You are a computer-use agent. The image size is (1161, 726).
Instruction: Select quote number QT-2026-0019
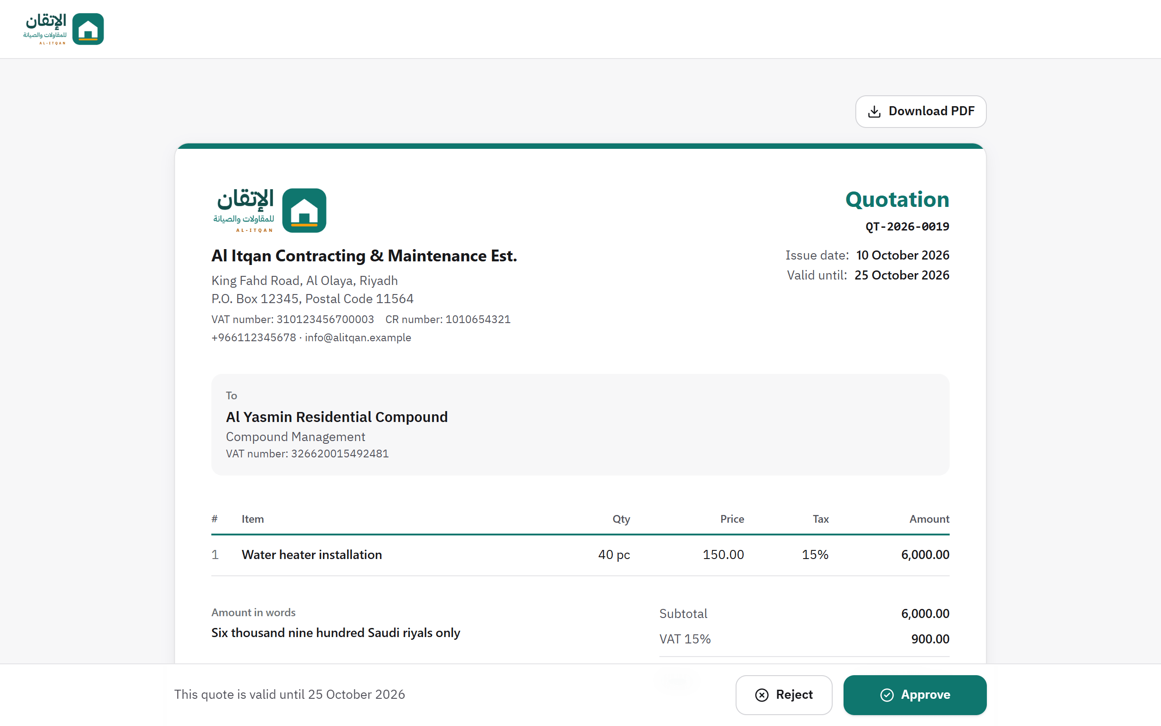[x=907, y=226]
